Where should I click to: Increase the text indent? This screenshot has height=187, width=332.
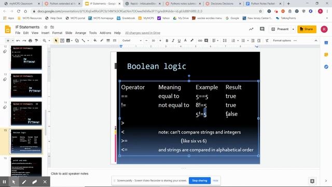(259, 41)
